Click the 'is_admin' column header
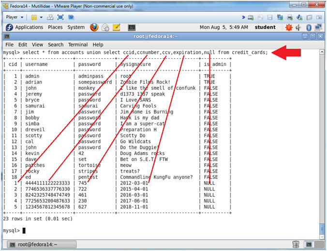This screenshot has width=327, height=251. coord(215,64)
